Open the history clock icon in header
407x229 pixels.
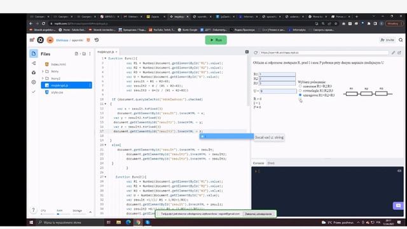click(97, 40)
